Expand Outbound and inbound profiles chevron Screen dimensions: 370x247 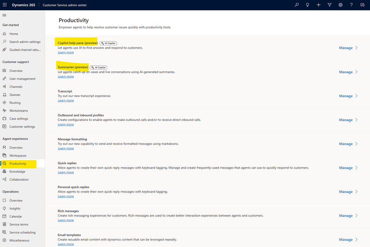[x=357, y=120]
